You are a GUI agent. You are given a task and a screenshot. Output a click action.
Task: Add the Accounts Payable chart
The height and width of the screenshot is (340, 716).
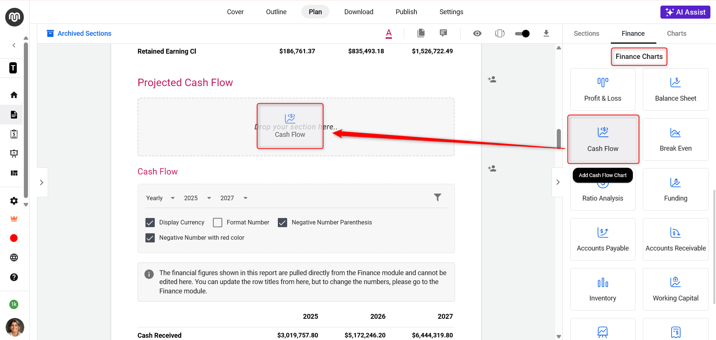click(603, 239)
